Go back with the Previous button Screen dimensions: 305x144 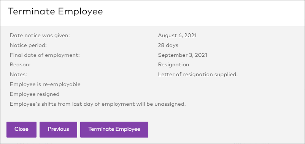(58, 130)
